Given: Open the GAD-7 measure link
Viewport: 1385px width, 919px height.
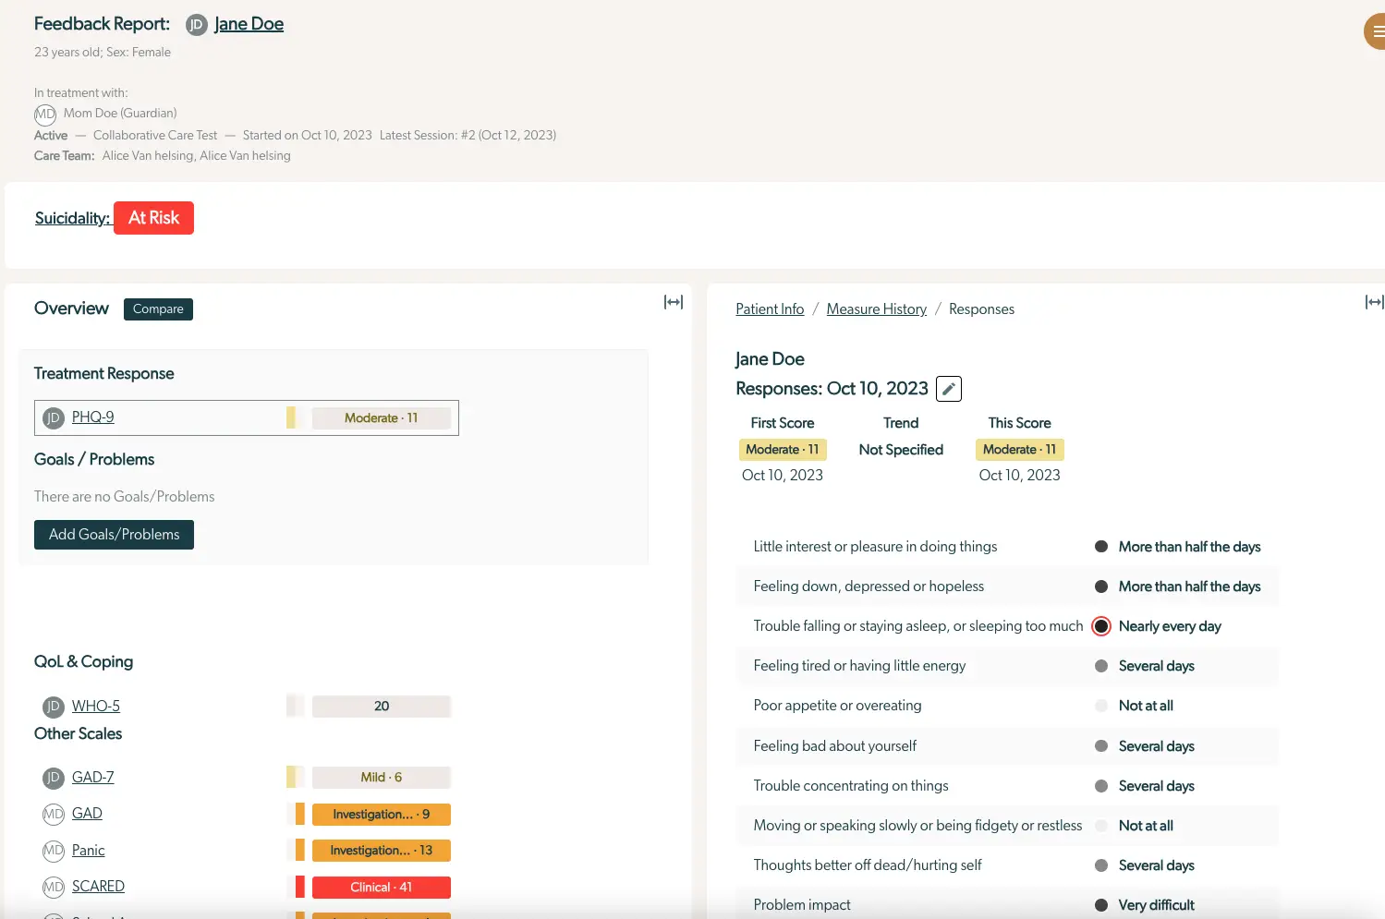Looking at the screenshot, I should 92,777.
